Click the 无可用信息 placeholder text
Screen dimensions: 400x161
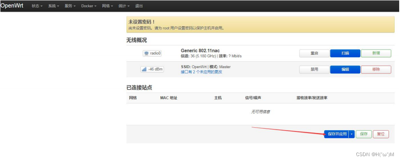[261, 112]
